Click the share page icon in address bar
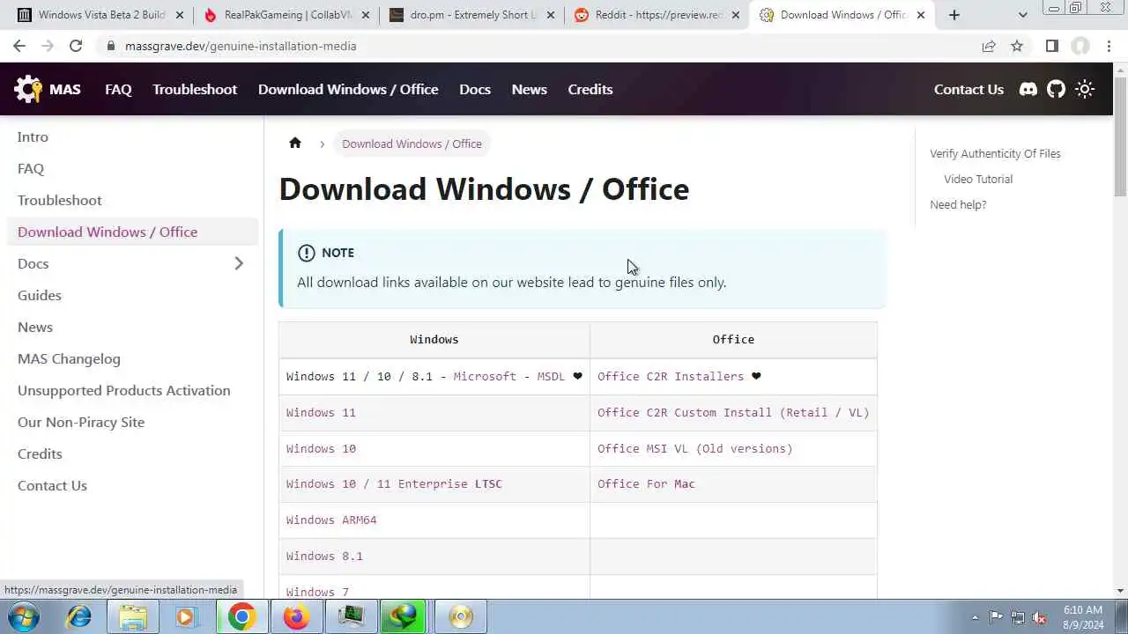The height and width of the screenshot is (634, 1128). [x=989, y=46]
